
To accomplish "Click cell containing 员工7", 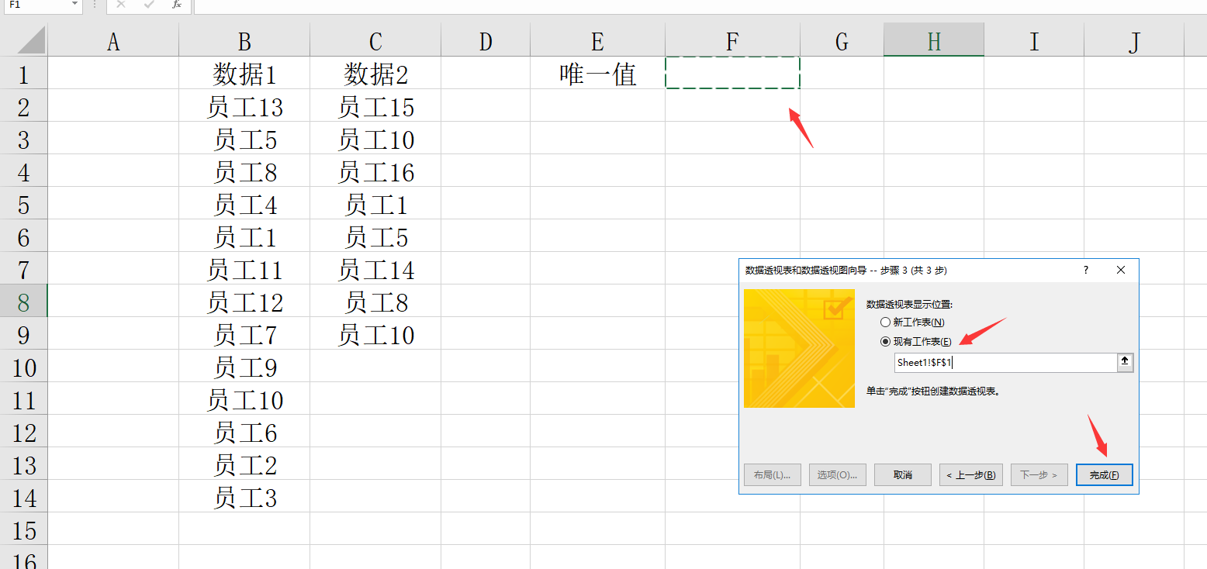I will tap(244, 335).
